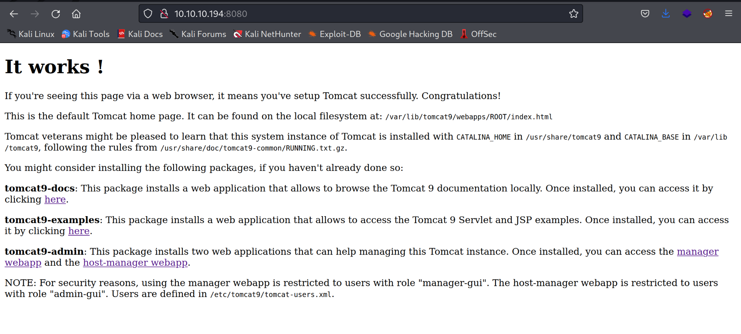Open the Firefox hamburger application menu
741x334 pixels.
click(728, 14)
